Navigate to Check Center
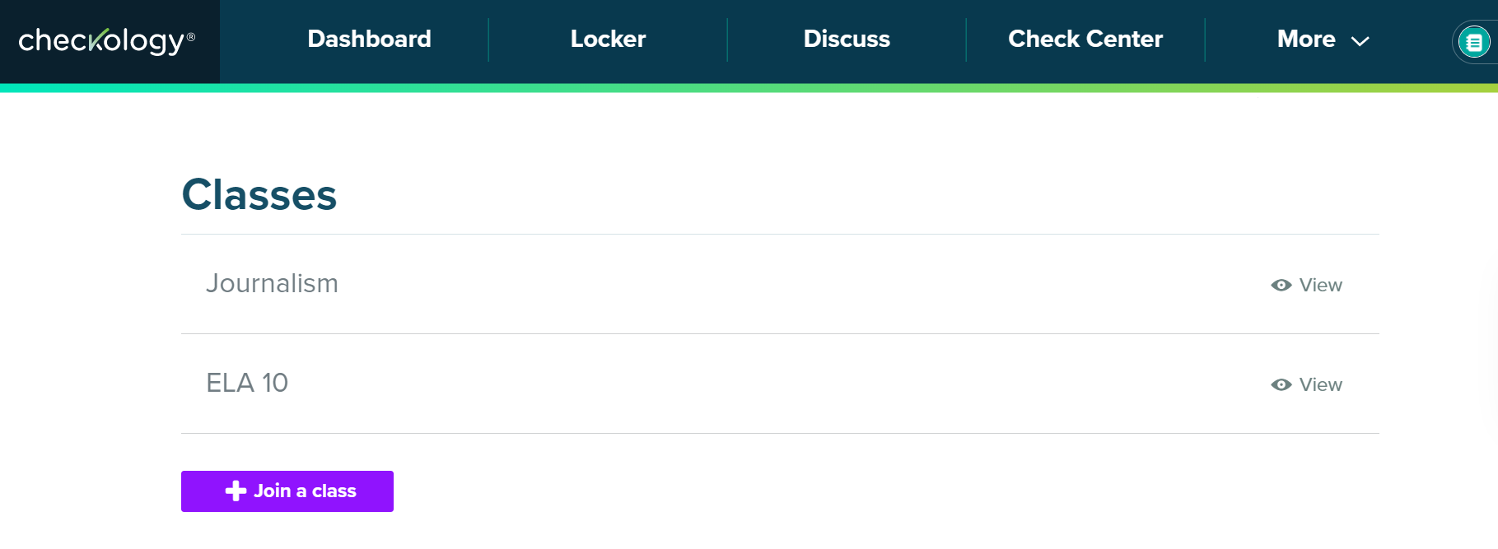This screenshot has height=549, width=1498. point(1085,39)
